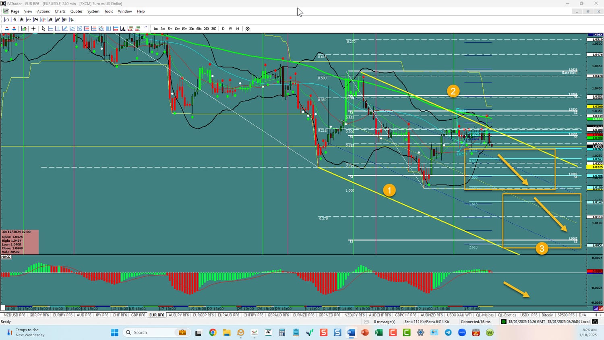Image resolution: width=604 pixels, height=340 pixels.
Task: Switch to the EURGBP RF6 tab
Action: (203, 315)
